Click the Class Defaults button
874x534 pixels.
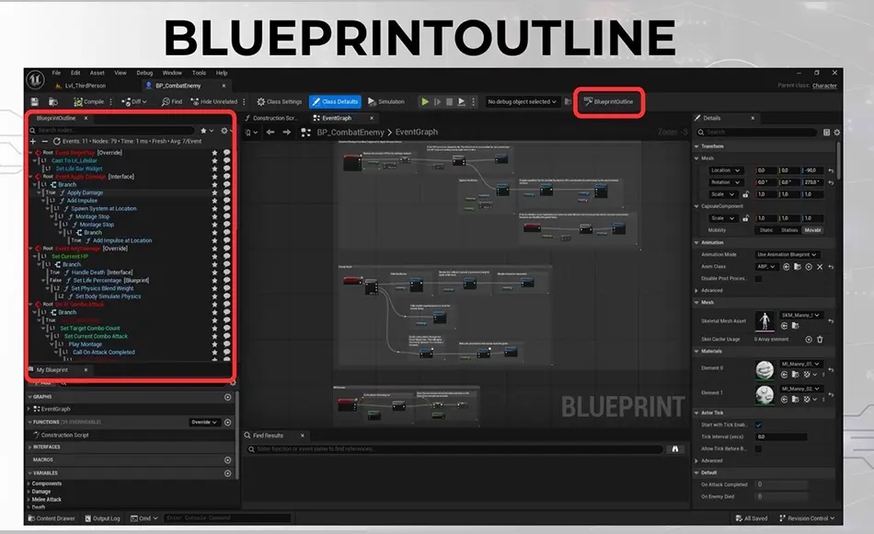point(335,101)
